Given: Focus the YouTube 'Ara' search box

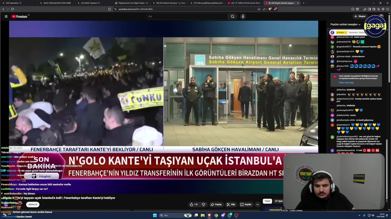Looking at the screenshot, I should (187, 16).
